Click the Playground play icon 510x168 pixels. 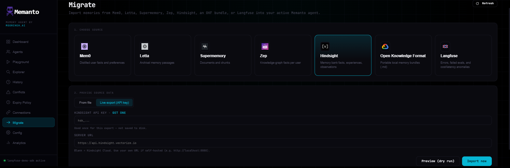[8, 62]
